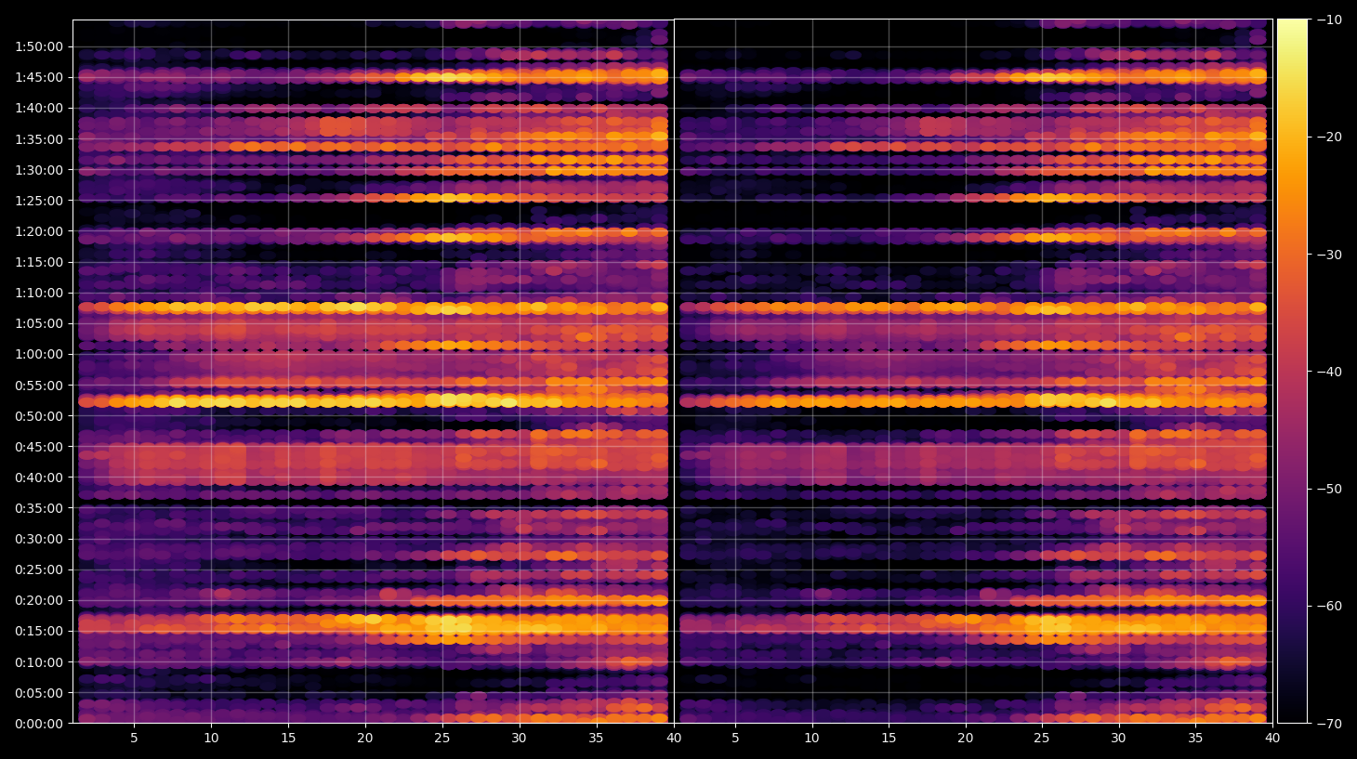
Task: Select the −70 colorbar scale value
Action: 1329,723
